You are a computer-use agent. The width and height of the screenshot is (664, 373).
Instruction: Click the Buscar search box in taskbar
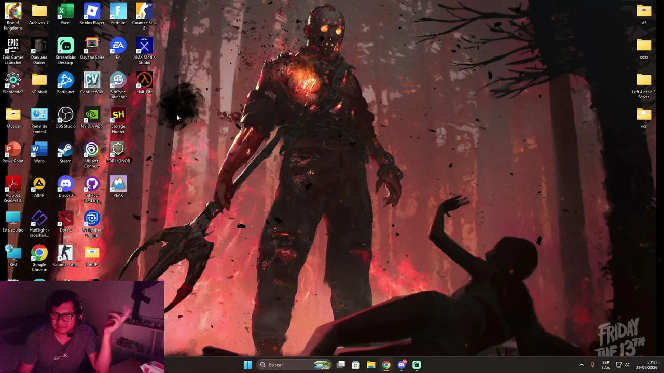[294, 365]
